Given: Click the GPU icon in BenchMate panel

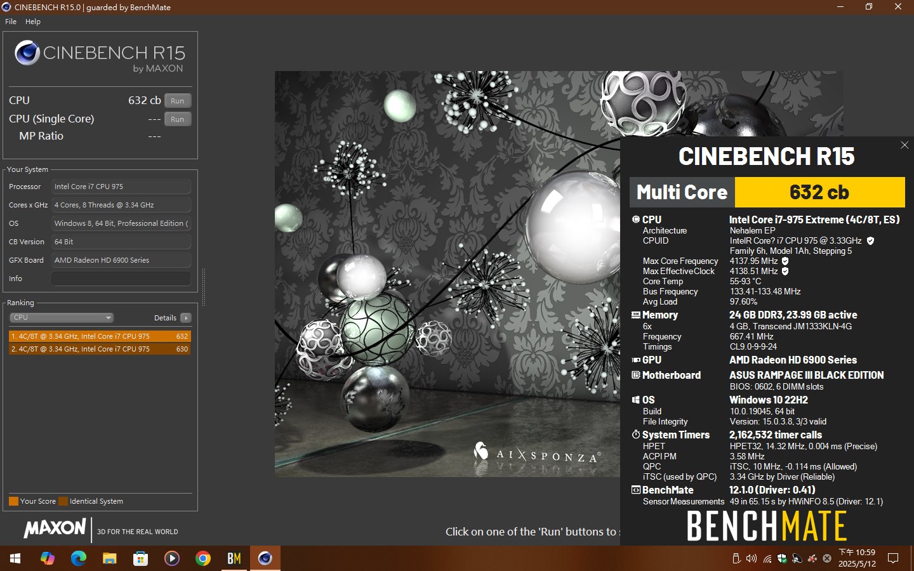Looking at the screenshot, I should pos(636,360).
